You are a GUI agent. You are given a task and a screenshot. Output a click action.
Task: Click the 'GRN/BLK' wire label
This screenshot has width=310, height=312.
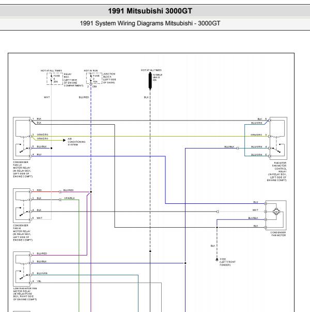tap(69, 198)
